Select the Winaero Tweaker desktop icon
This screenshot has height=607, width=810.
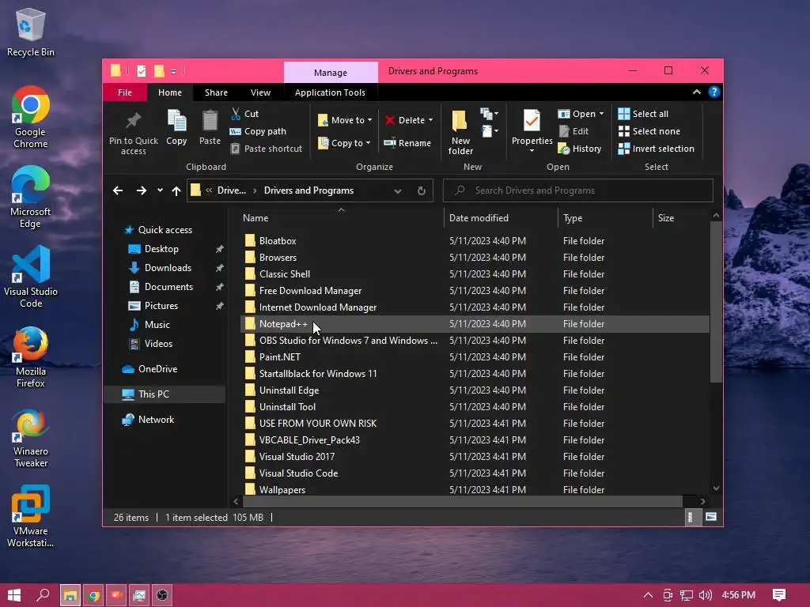(31, 438)
